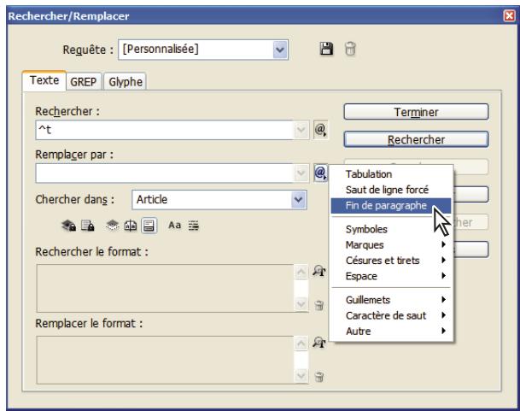
Task: Click in the Remplacer par text field
Action: (165, 173)
